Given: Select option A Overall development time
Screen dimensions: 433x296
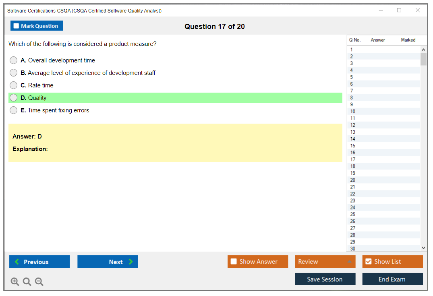Looking at the screenshot, I should tap(14, 60).
